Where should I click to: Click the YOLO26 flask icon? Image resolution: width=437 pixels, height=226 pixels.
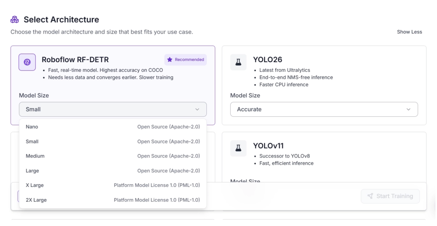pyautogui.click(x=238, y=62)
